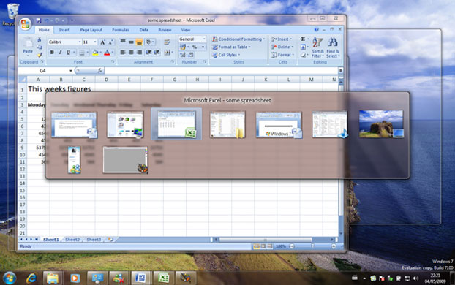Launch Windows Media Player from taskbar
This screenshot has width=455, height=285.
(75, 278)
